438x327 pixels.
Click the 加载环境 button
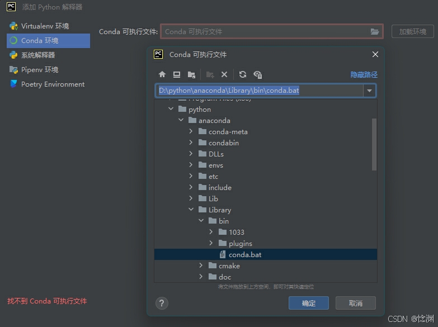click(413, 31)
